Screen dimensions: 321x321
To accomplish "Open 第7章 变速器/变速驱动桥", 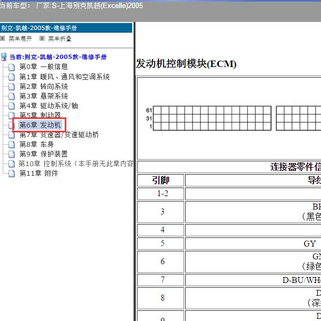I will (x=59, y=135).
